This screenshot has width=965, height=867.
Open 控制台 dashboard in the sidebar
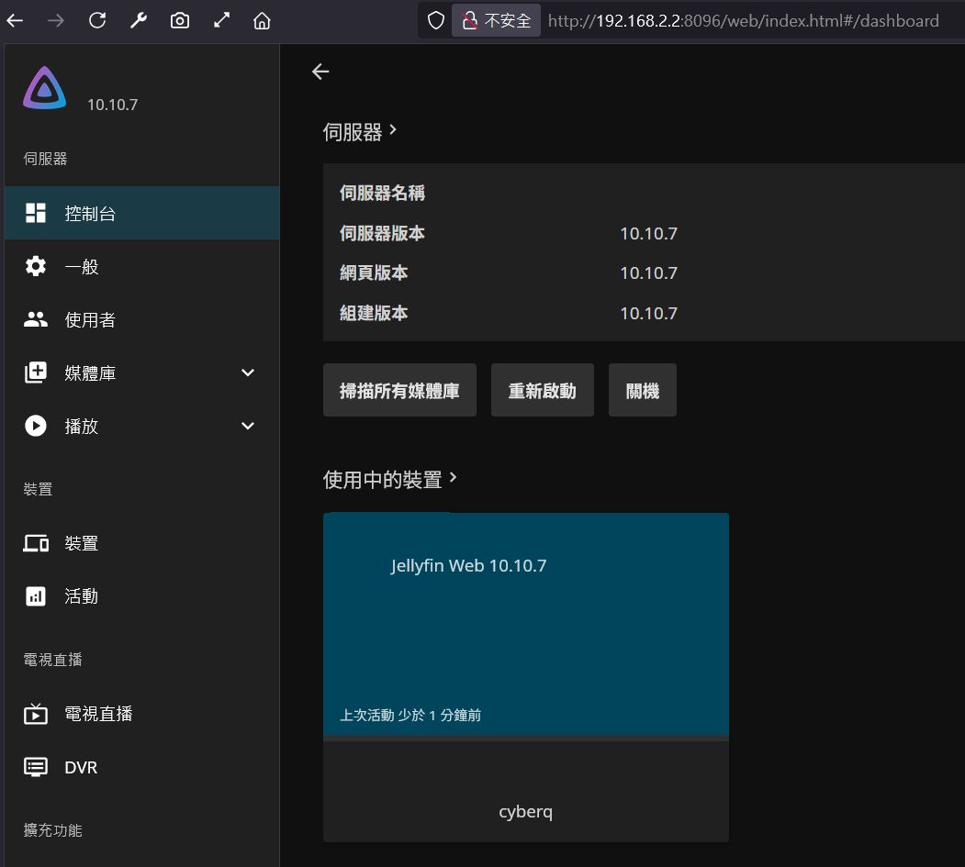click(141, 213)
